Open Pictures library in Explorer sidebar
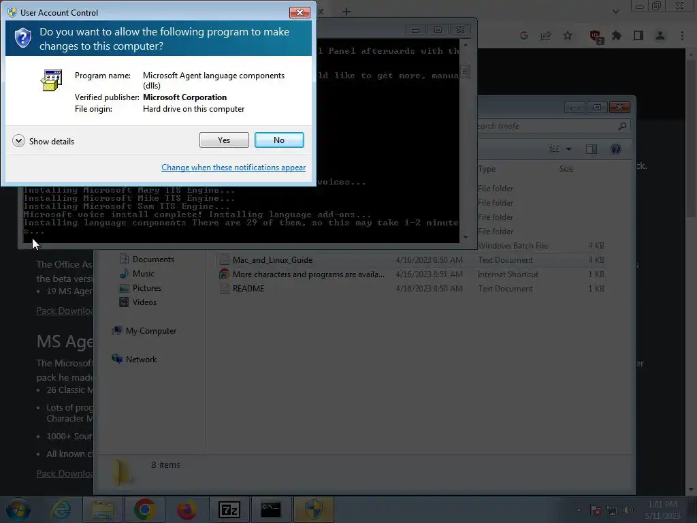 pyautogui.click(x=147, y=288)
